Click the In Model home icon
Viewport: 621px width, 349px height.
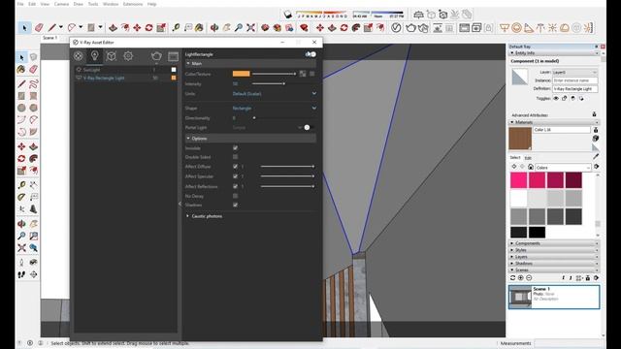(x=531, y=167)
